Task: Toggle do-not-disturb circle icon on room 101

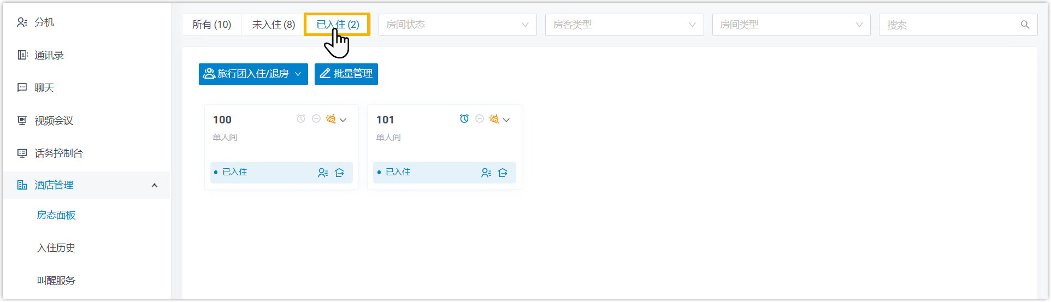Action: [x=480, y=119]
